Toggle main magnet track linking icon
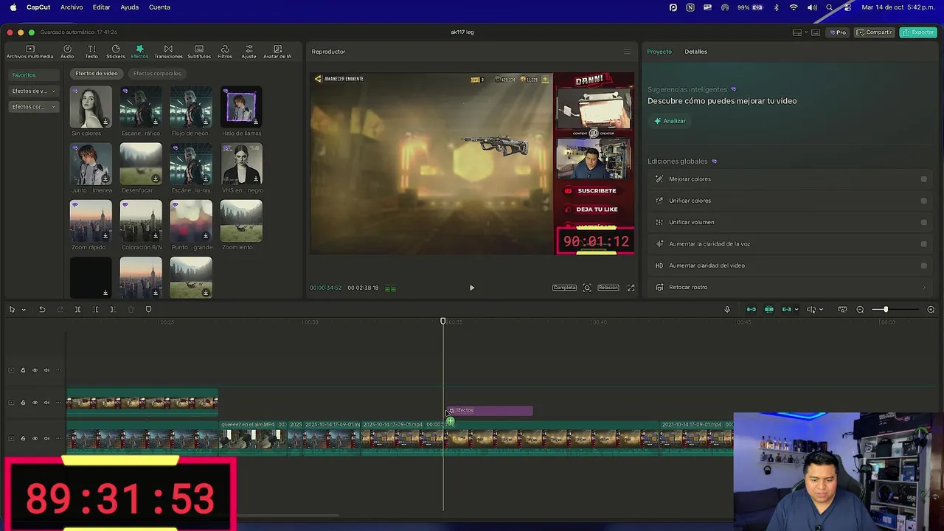Viewport: 944px width, 531px height. coord(751,310)
